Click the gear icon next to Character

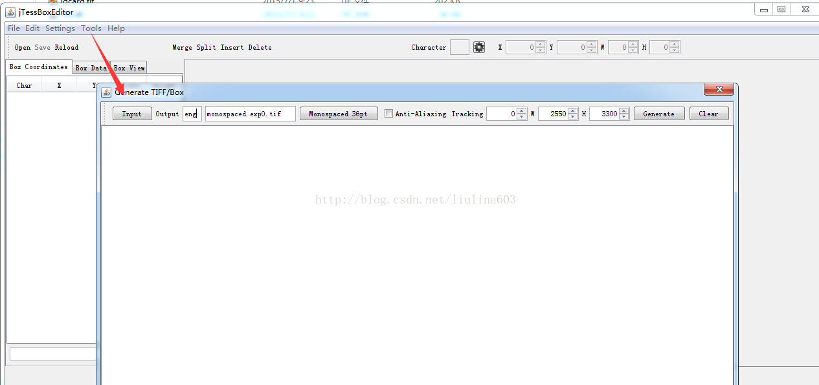point(479,47)
